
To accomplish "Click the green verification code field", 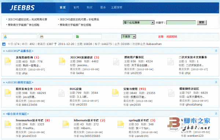I will (x=88, y=37).
